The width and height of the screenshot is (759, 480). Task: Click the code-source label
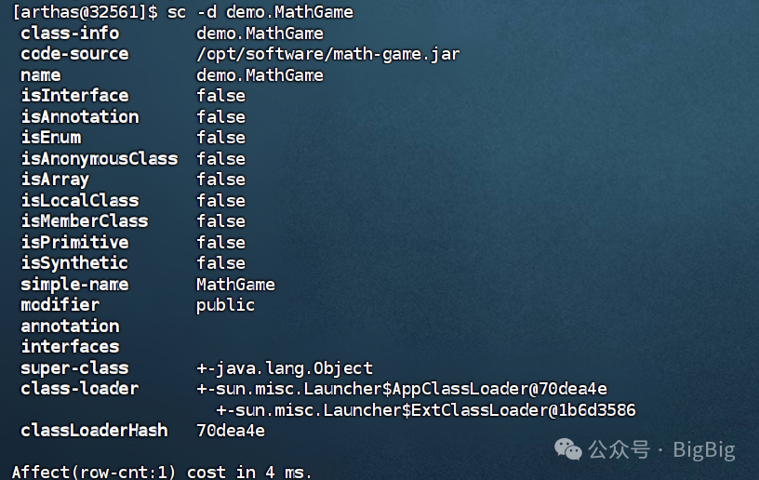(74, 54)
